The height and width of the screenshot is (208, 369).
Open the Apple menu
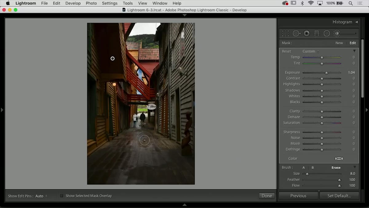8,3
